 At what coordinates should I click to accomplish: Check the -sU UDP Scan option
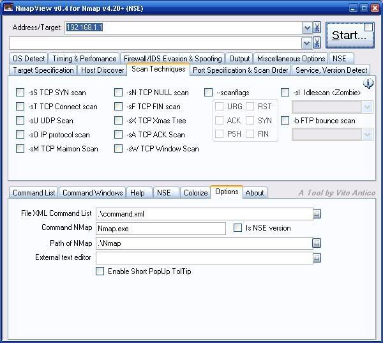pos(20,121)
